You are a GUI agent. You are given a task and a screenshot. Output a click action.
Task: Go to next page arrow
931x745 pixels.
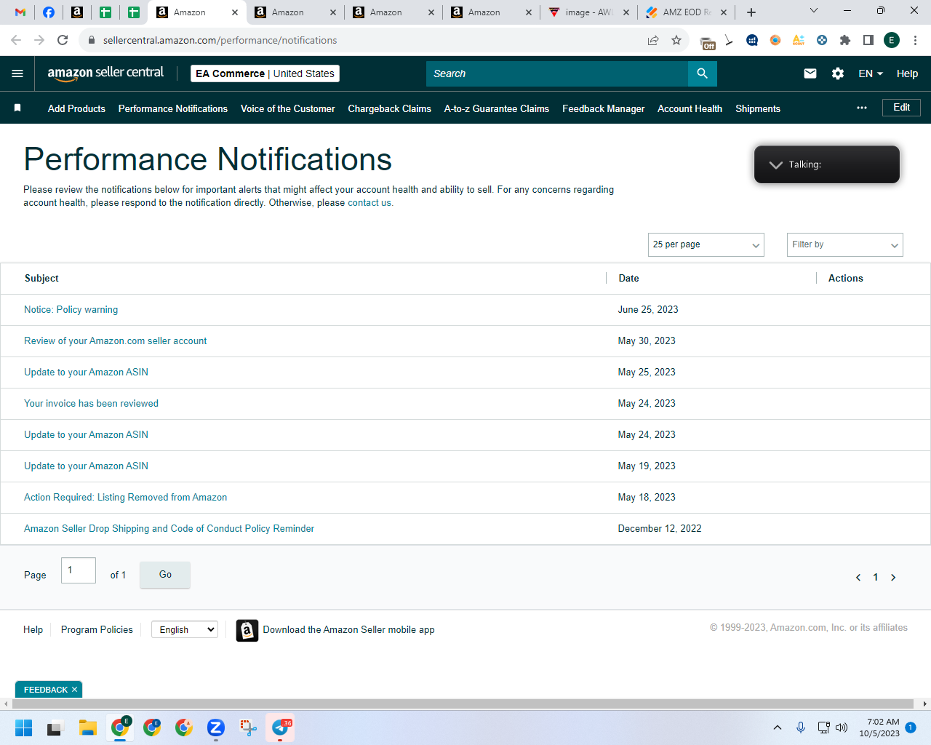tap(893, 577)
